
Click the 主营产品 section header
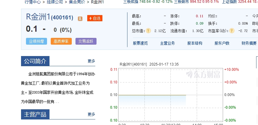(35, 114)
